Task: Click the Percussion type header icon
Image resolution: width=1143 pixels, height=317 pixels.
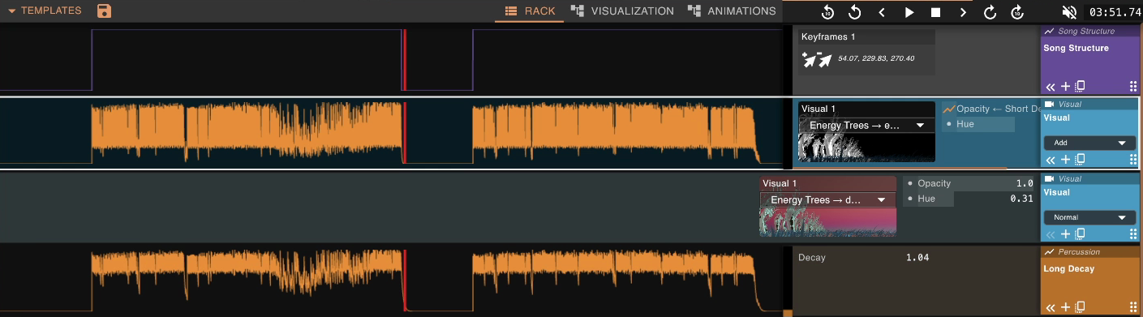Action: click(x=1049, y=252)
